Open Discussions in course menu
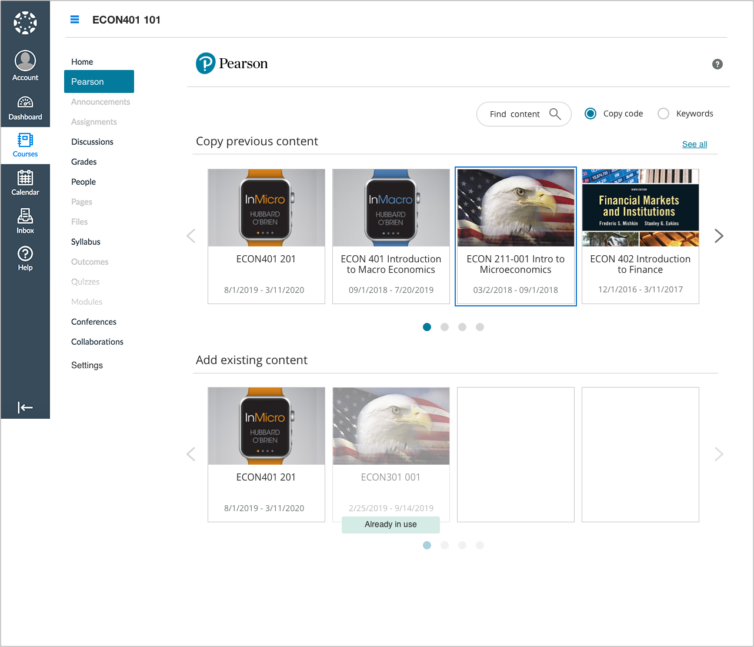The image size is (754, 647). (92, 142)
